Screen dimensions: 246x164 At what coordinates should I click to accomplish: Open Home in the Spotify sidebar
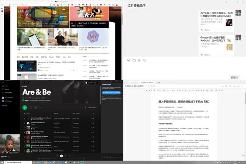(x=6, y=86)
